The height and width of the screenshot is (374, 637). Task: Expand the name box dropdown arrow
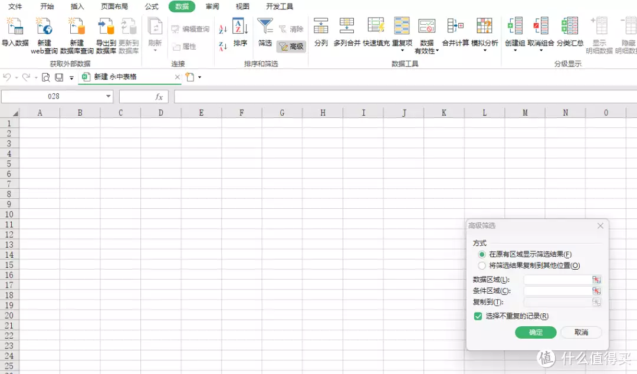(x=109, y=97)
